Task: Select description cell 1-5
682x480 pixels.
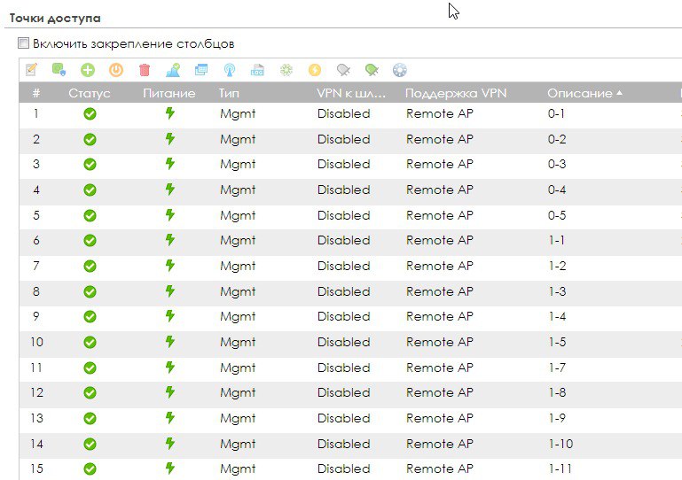Action: coord(557,343)
